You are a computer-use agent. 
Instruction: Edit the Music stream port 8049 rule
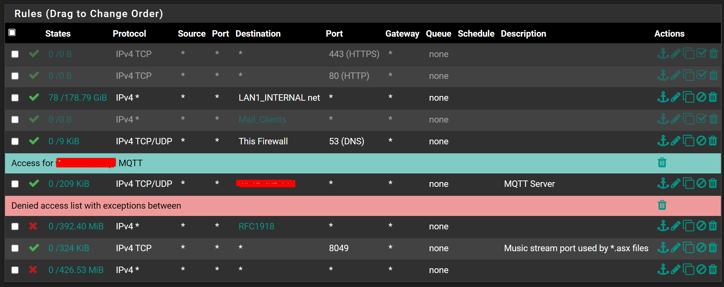click(x=675, y=248)
